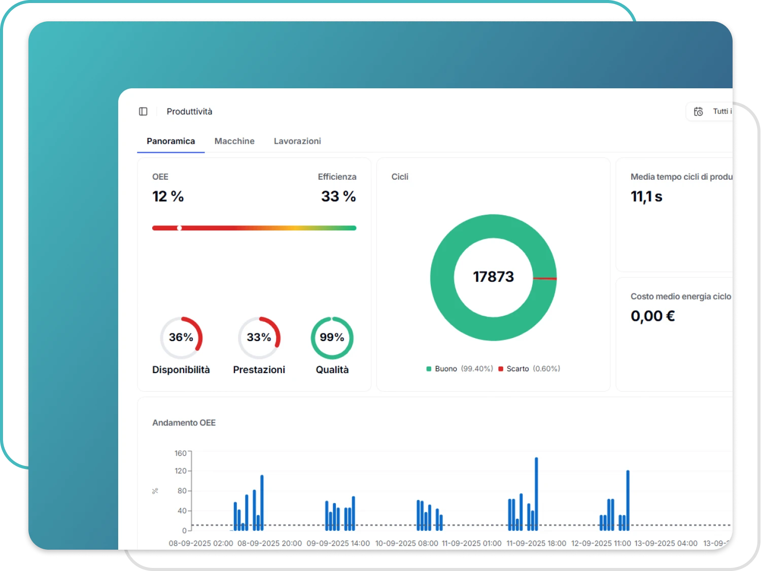
Task: Toggle the Scarto legend entry
Action: click(x=517, y=369)
